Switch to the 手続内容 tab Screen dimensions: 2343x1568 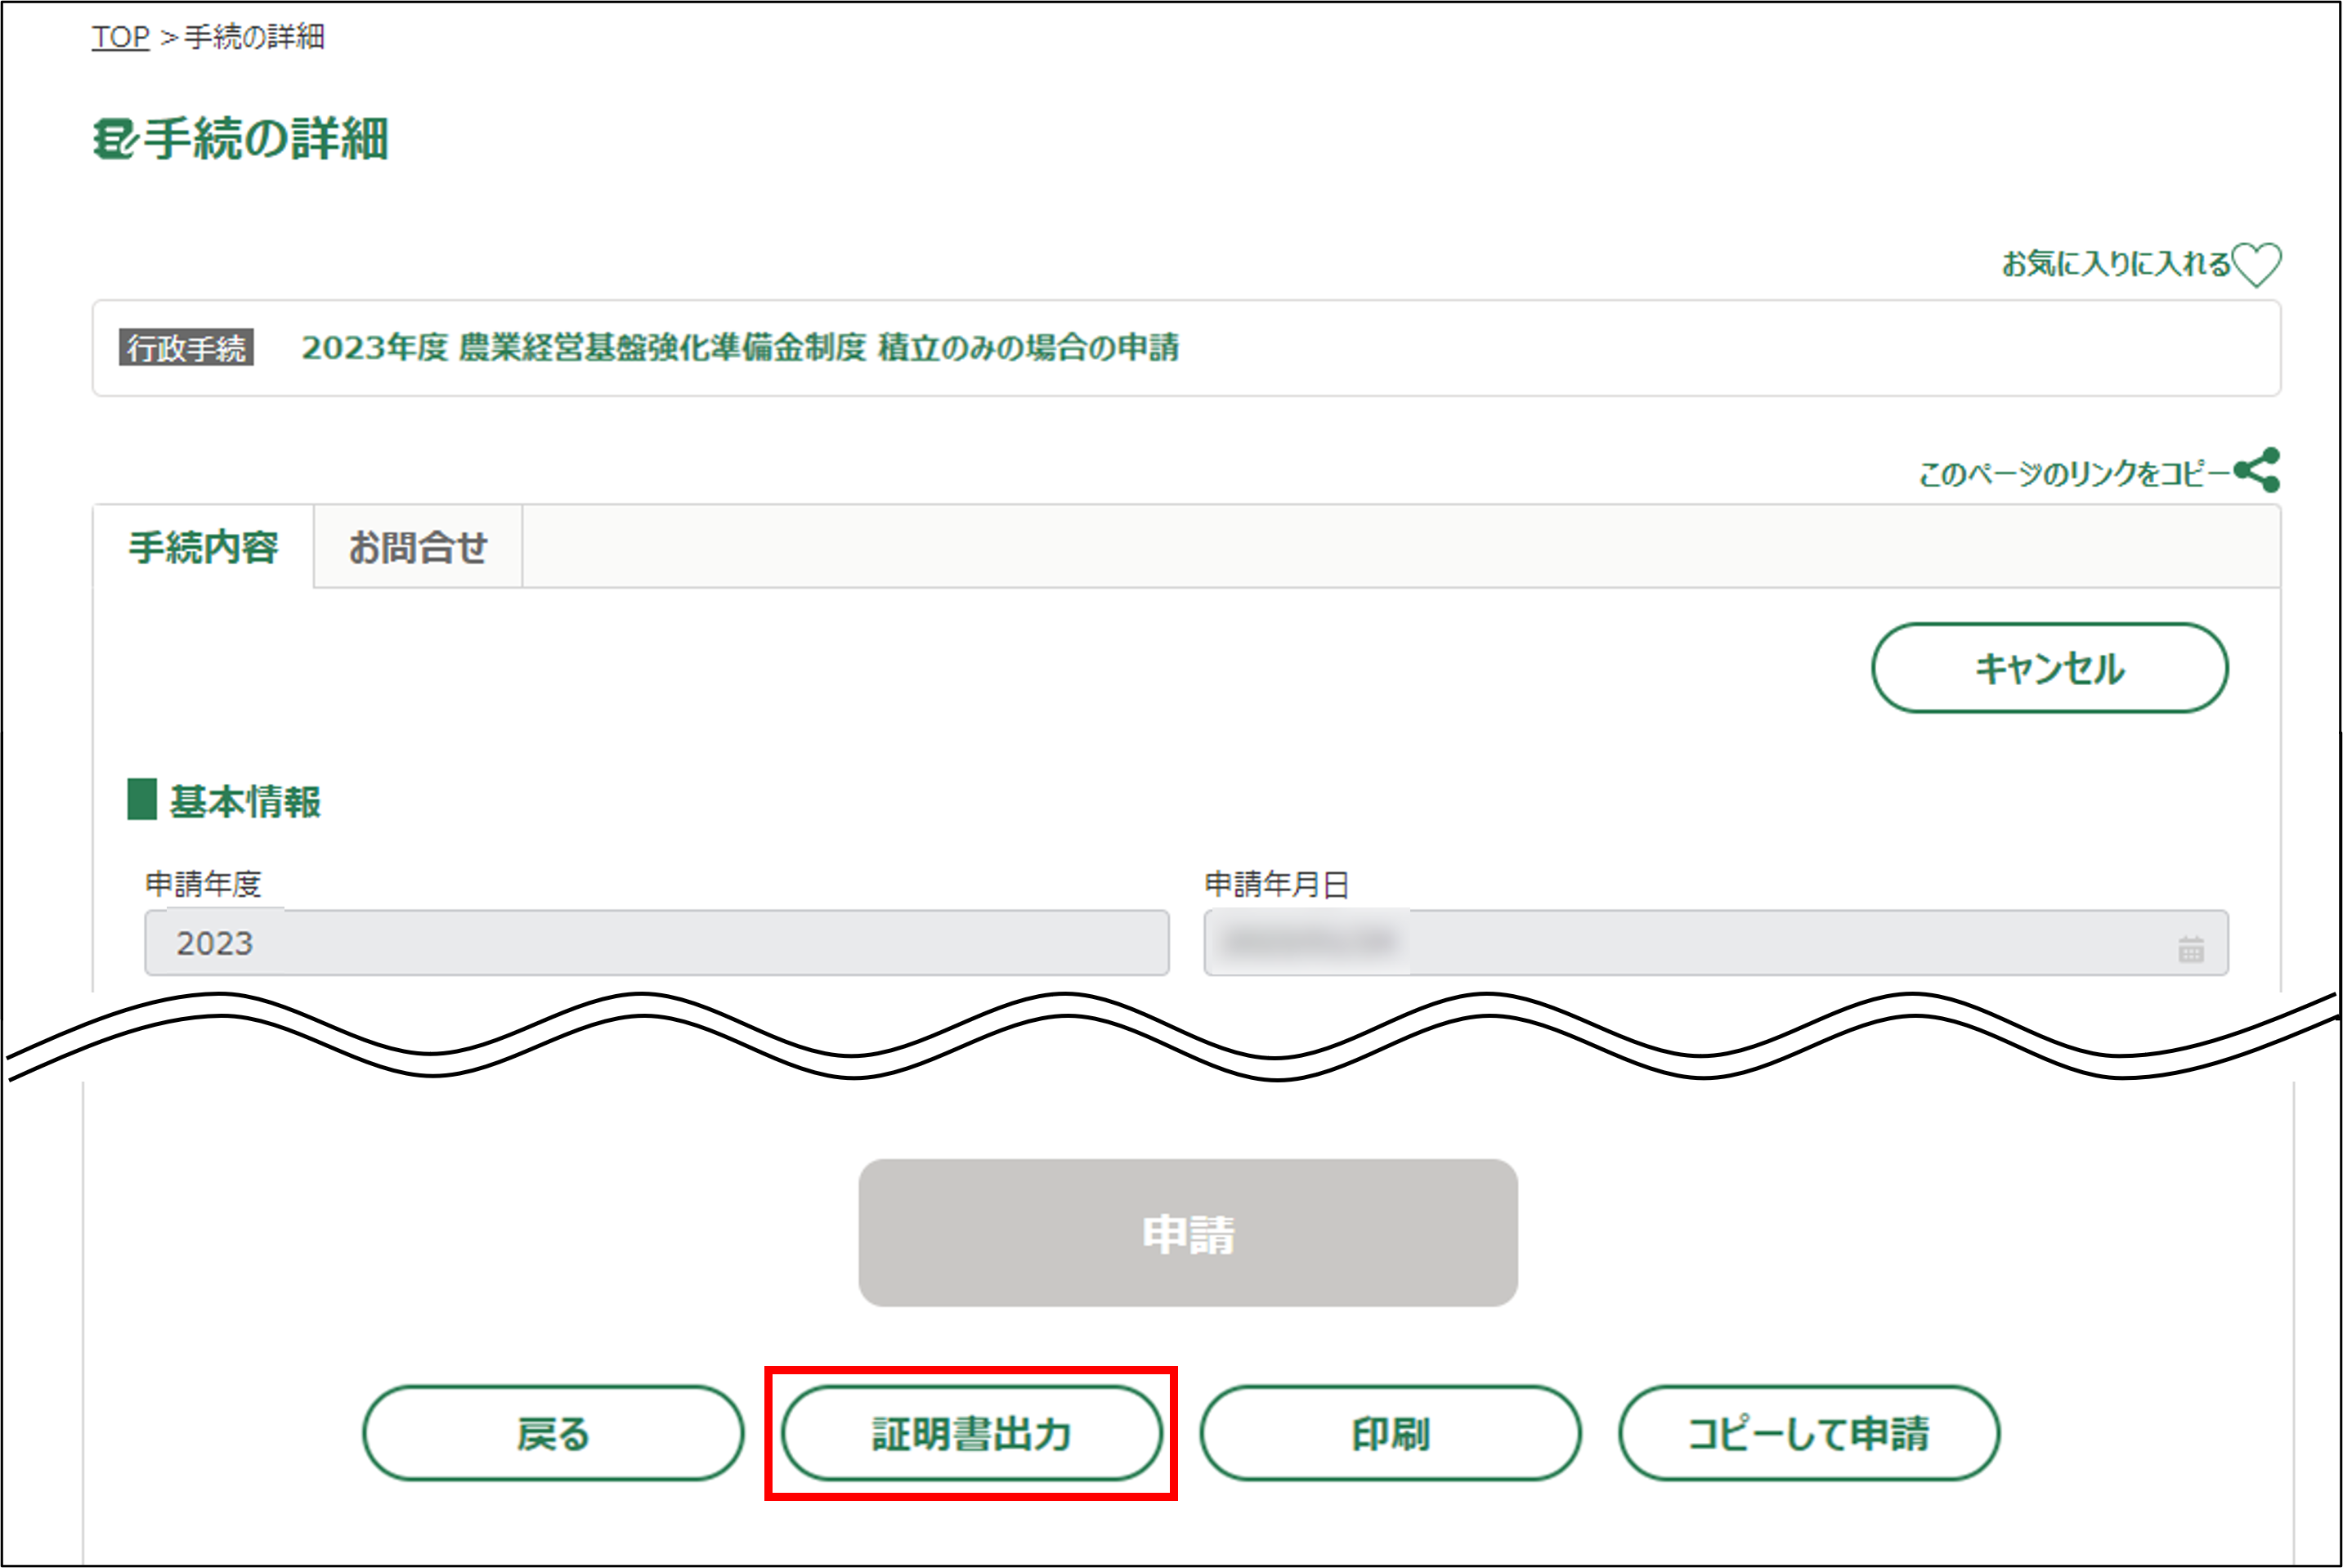(203, 547)
